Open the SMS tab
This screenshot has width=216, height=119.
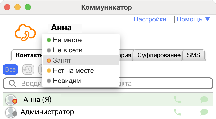point(193,55)
